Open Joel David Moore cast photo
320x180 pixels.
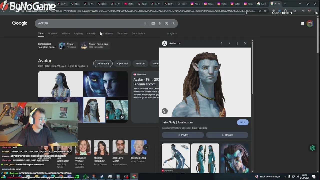[120, 147]
